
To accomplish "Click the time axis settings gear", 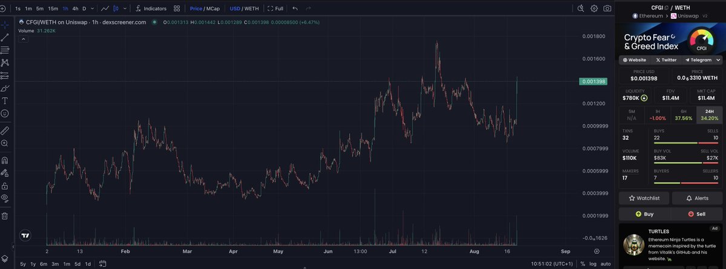I will [597, 250].
